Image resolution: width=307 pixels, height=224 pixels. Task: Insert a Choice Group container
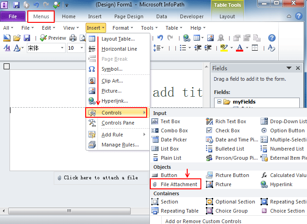[227, 211]
